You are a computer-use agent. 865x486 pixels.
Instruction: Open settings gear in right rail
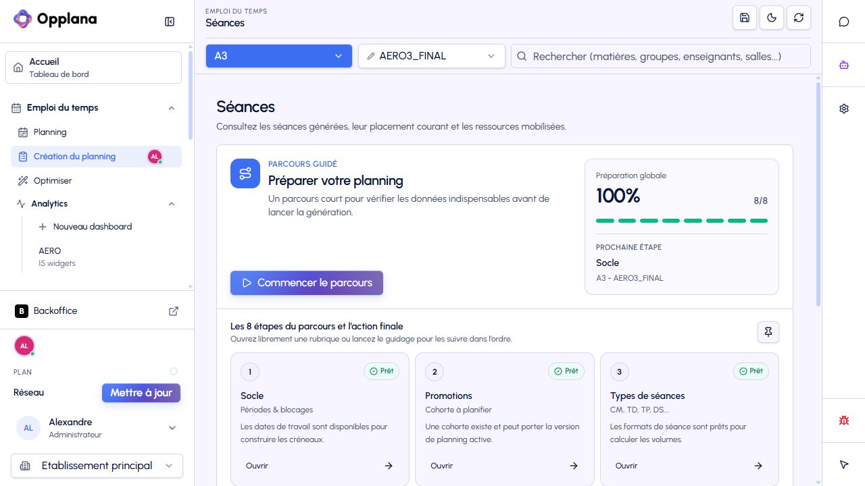[x=844, y=109]
